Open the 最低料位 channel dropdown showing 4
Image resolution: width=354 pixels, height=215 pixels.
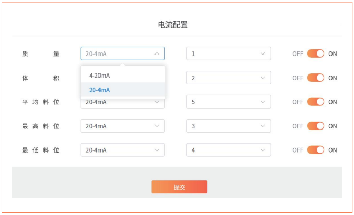[x=228, y=150]
